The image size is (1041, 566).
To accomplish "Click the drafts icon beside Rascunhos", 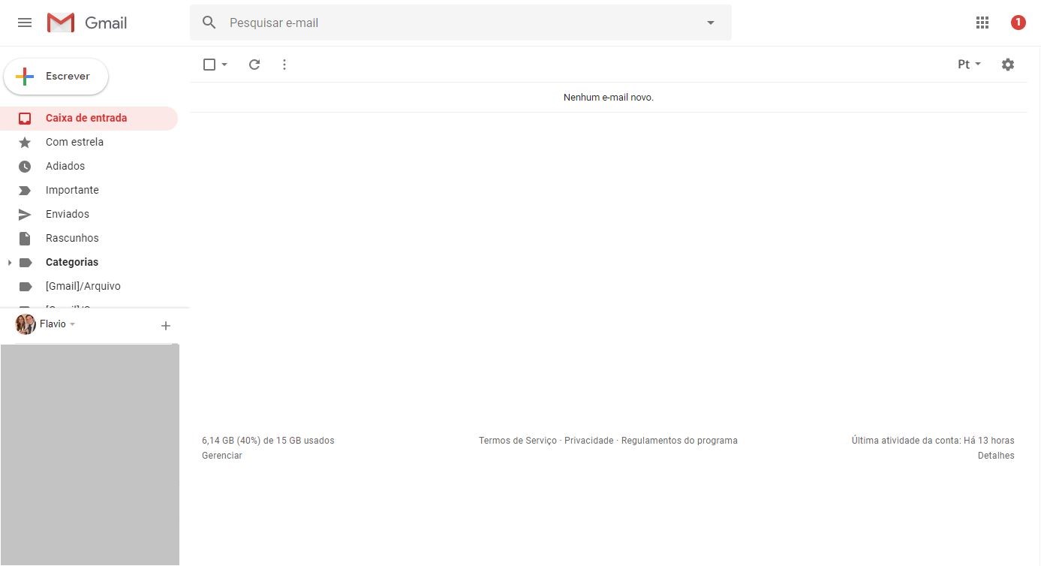I will coord(25,238).
